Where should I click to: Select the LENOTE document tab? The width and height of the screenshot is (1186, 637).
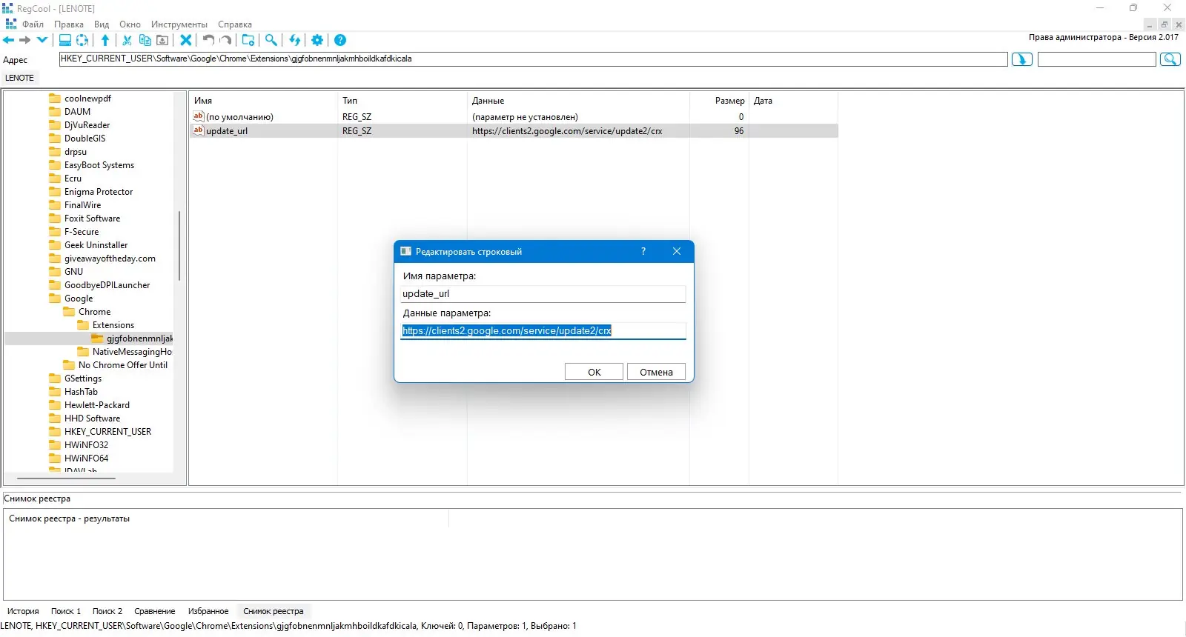point(20,78)
